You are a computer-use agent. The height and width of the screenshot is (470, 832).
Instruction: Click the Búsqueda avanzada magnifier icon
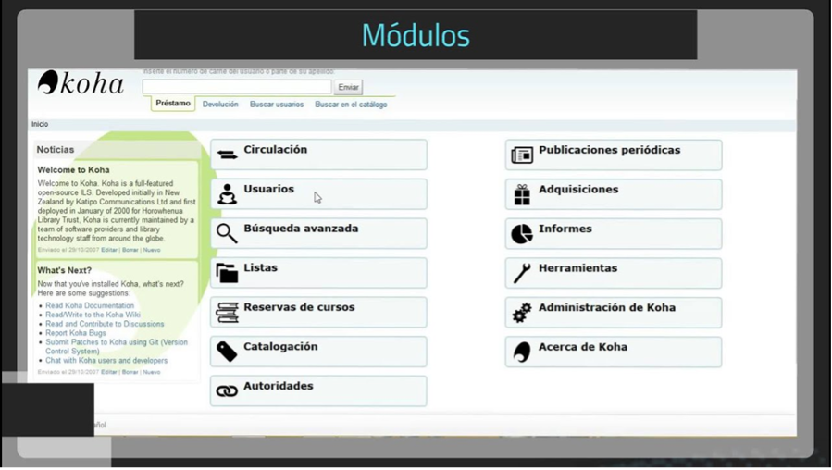click(x=227, y=233)
